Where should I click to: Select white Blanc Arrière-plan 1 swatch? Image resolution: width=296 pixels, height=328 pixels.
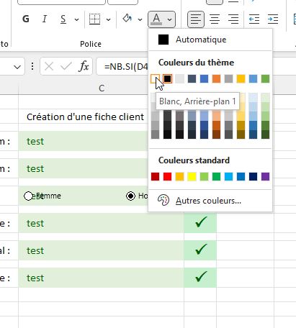click(x=155, y=78)
